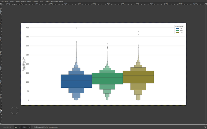
Task: Click the 133% zoom value field
Action: [25, 127]
